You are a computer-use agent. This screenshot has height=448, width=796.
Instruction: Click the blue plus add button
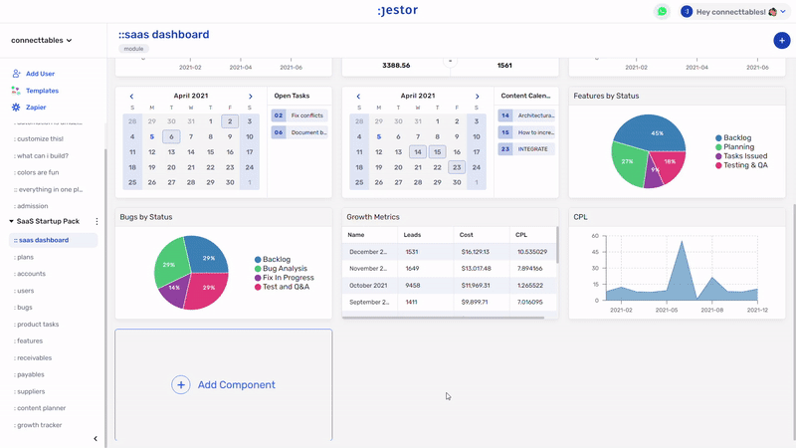click(781, 41)
